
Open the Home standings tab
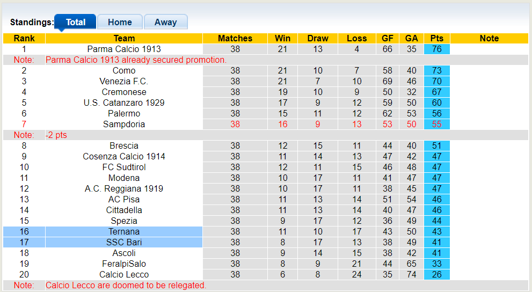[120, 22]
